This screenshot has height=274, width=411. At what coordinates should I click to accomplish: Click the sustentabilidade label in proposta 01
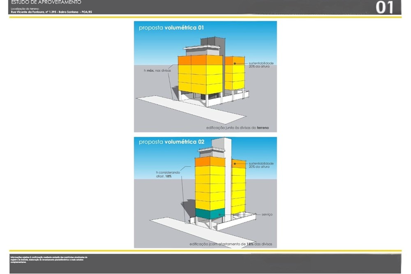point(261,65)
